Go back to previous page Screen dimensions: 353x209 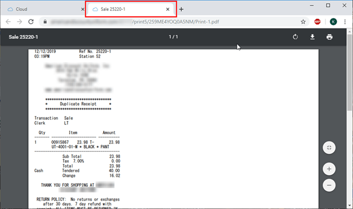8,21
